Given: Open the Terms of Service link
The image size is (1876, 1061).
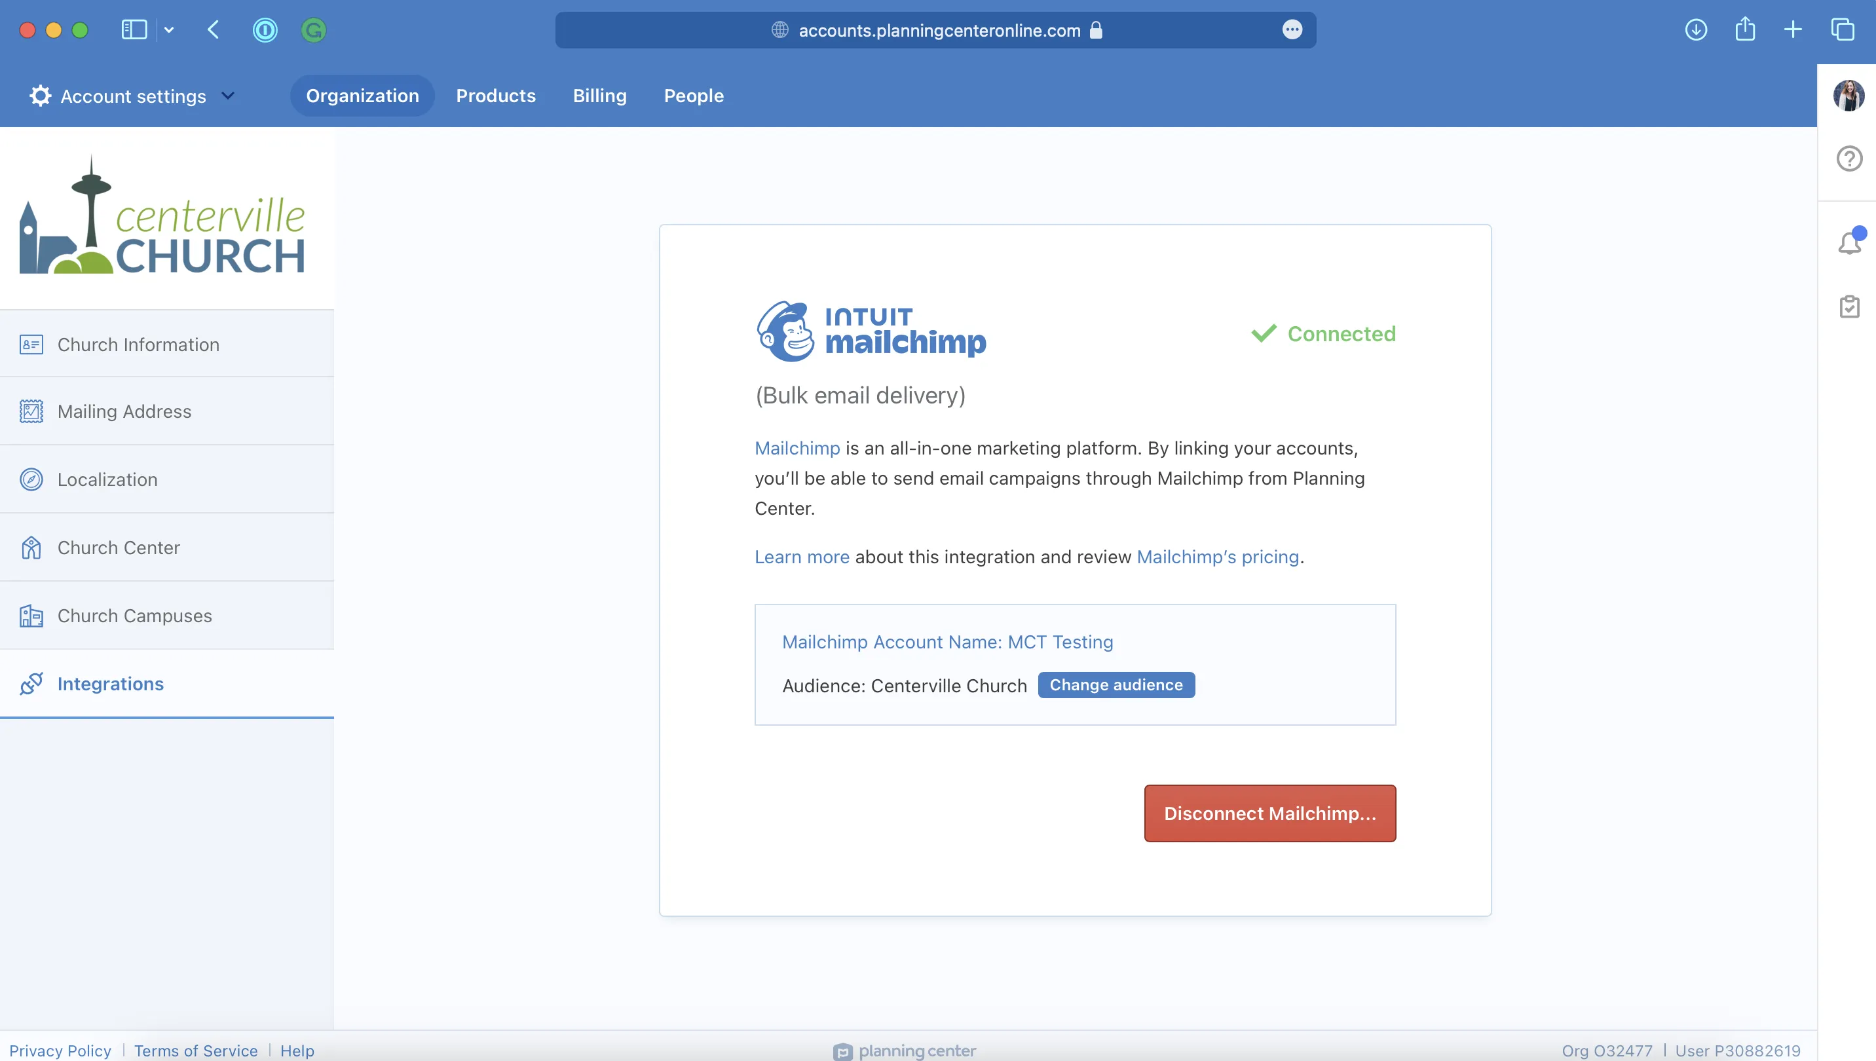Looking at the screenshot, I should click(x=195, y=1050).
